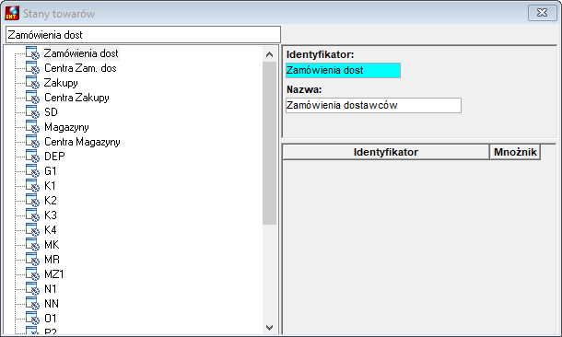Viewport: 562px width, 337px height.
Task: Click the top search field above tree
Action: 143,35
